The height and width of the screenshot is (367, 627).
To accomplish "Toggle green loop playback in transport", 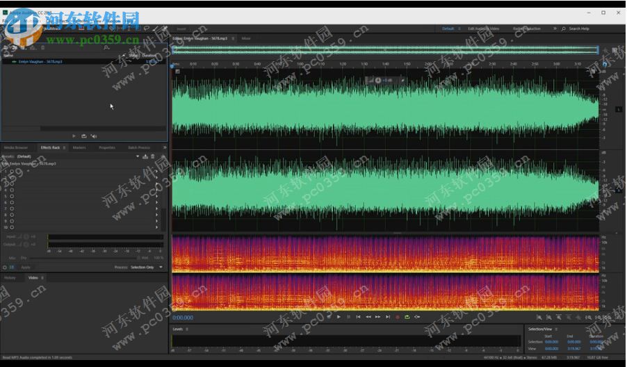I will pos(407,317).
